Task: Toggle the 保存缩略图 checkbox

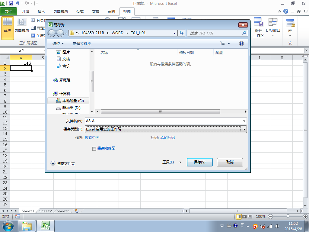Action: [x=94, y=149]
